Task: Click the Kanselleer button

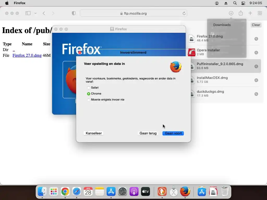Action: 94,133
